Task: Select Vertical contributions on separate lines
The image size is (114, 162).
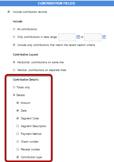Action: (14, 70)
